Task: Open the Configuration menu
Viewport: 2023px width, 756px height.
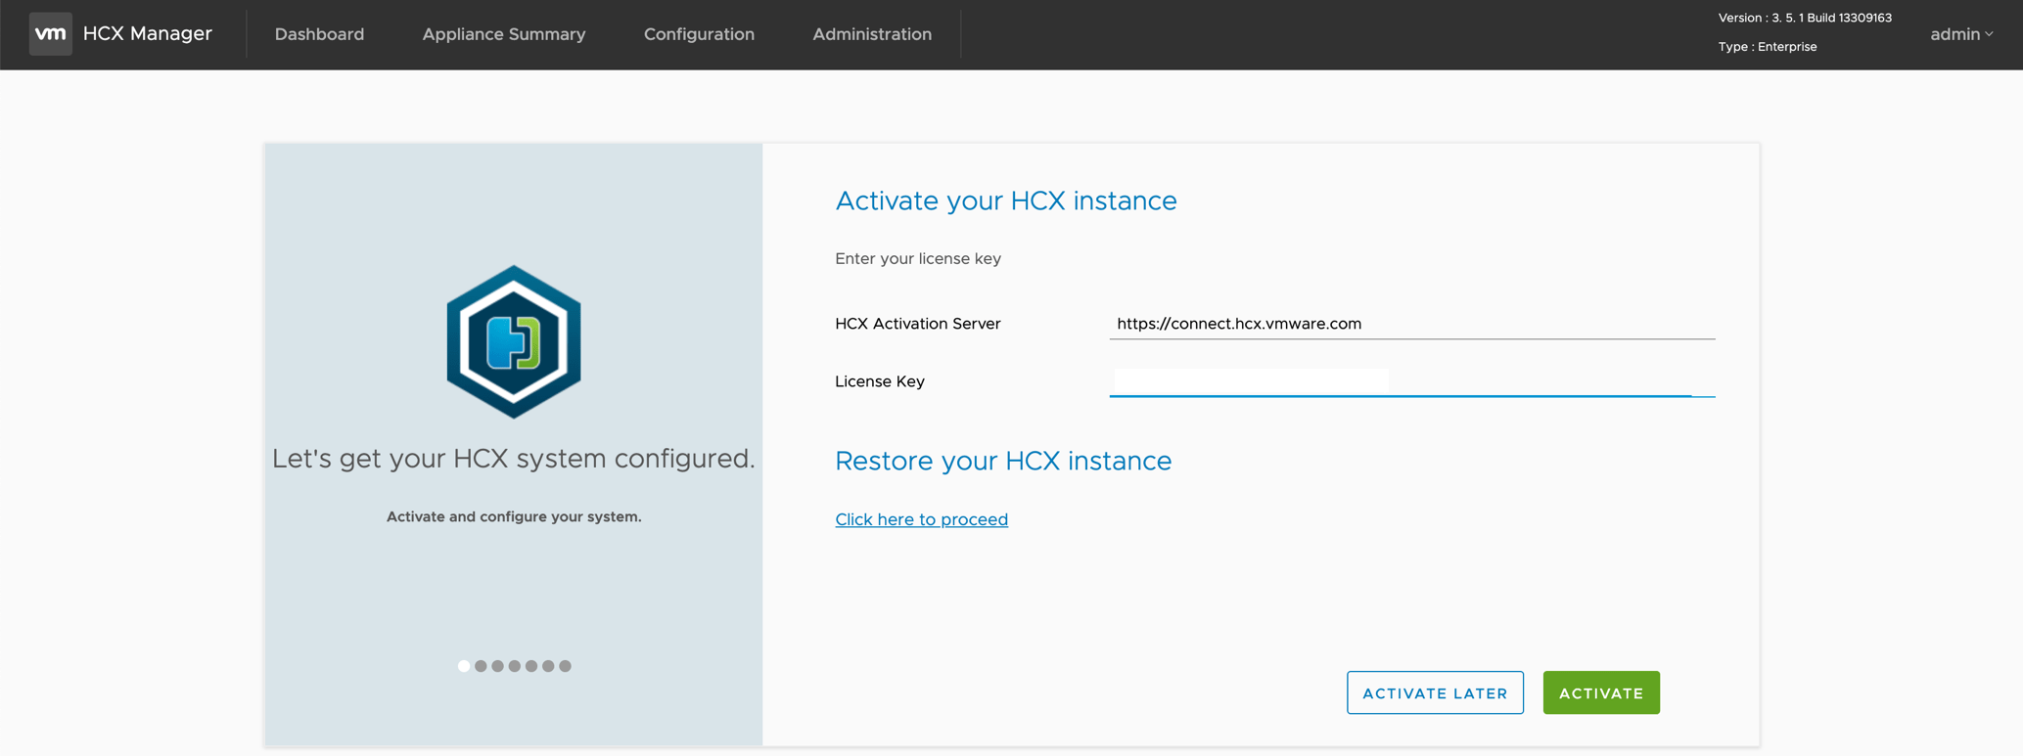Action: tap(699, 34)
